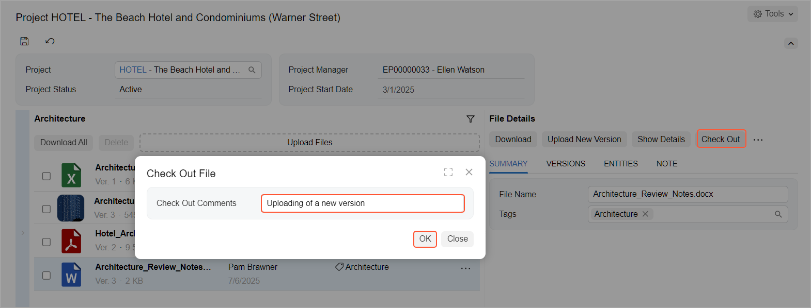
Task: Switch to the SUMMARY tab
Action: coord(508,164)
